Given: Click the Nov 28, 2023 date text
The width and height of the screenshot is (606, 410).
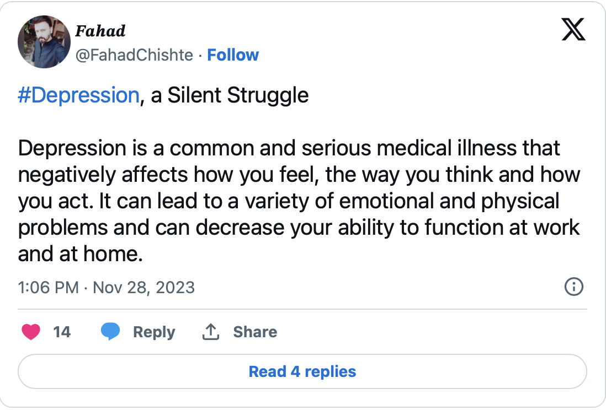Looking at the screenshot, I should 143,288.
